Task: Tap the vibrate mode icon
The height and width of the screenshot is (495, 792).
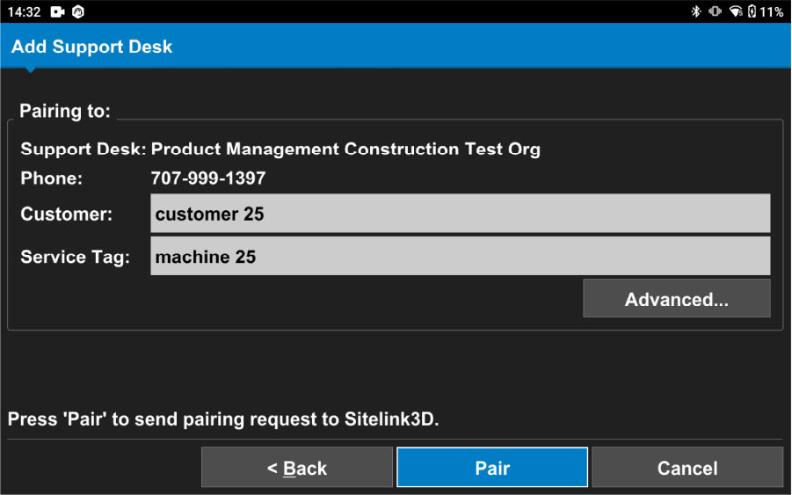Action: point(715,11)
